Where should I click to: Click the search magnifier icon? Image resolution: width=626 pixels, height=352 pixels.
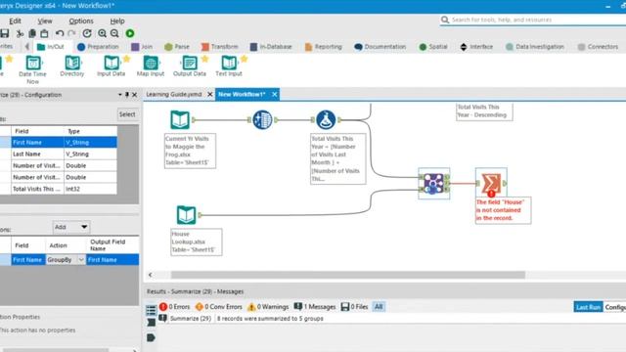(445, 20)
